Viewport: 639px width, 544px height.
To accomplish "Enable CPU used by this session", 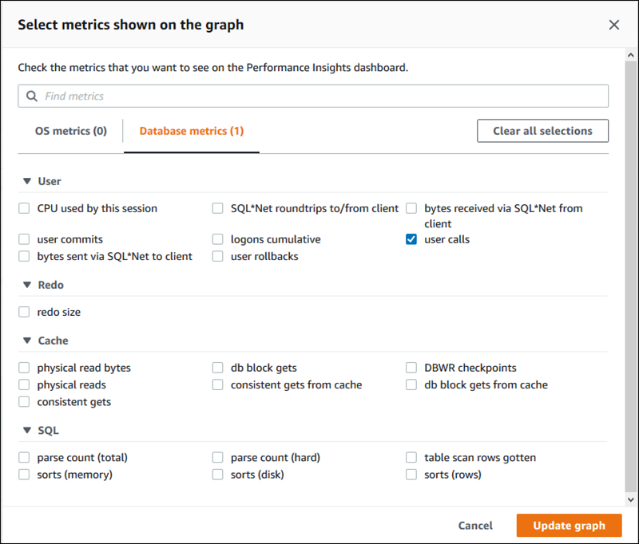I will pyautogui.click(x=24, y=208).
